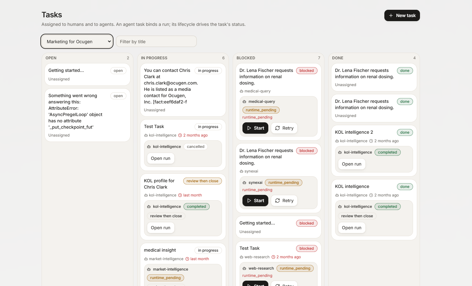The image size is (472, 286).
Task: Click the runtime_pending badge next to web-research
Action: pos(295,268)
